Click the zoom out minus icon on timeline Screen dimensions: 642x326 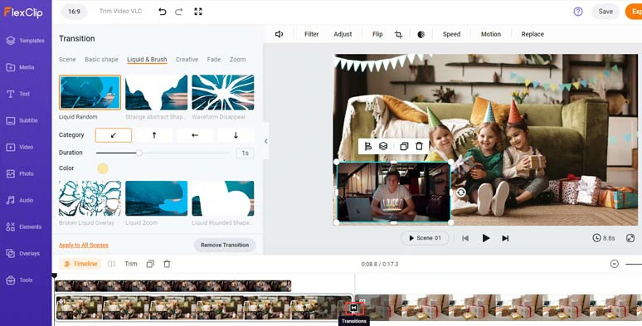coord(614,264)
